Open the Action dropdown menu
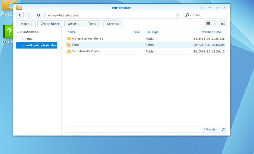Screen dimensions: 254x154 pos(74,24)
